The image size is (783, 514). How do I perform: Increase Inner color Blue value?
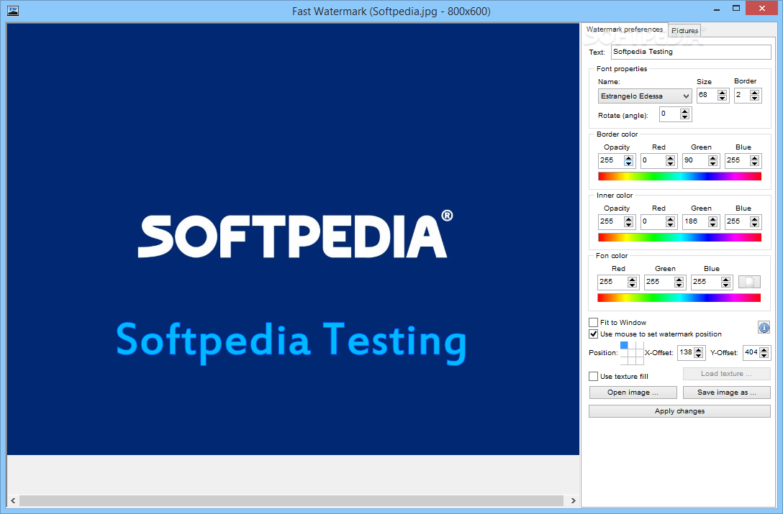coord(754,219)
